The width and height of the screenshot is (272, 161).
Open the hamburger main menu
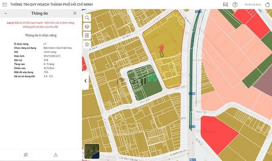tap(5, 4)
